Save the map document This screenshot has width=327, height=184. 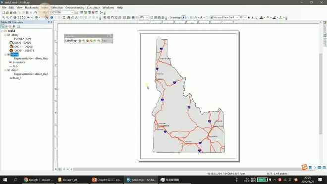[x=11, y=12]
